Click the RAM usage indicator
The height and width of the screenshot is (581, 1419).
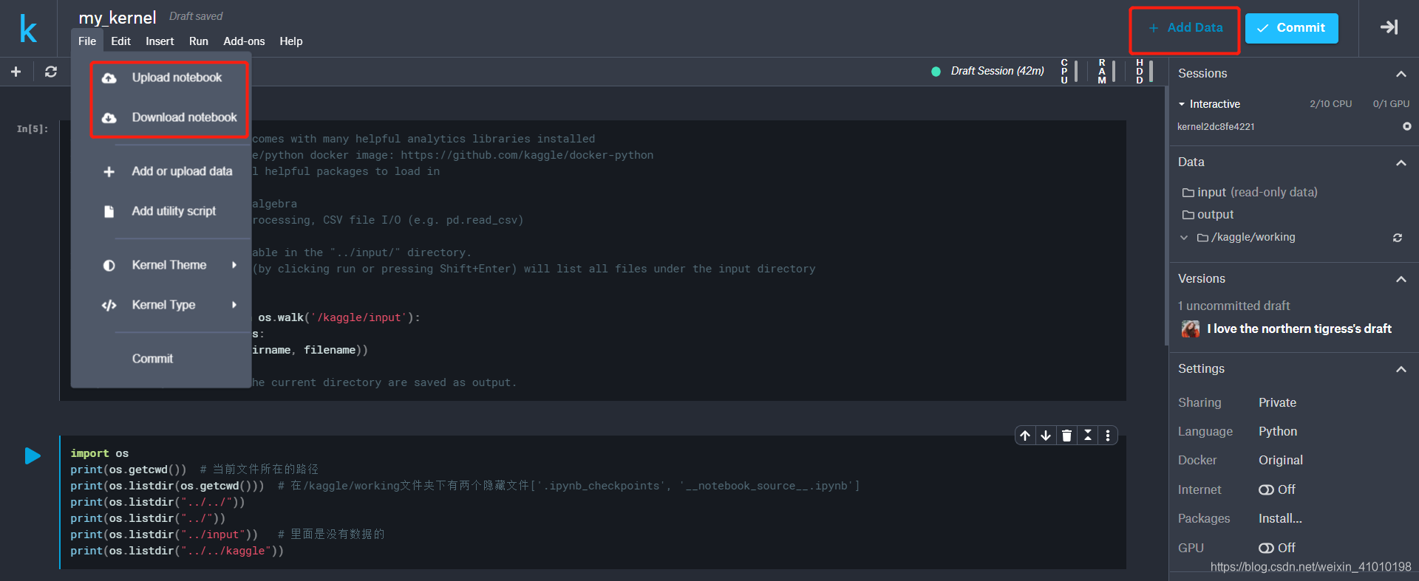(x=1107, y=71)
